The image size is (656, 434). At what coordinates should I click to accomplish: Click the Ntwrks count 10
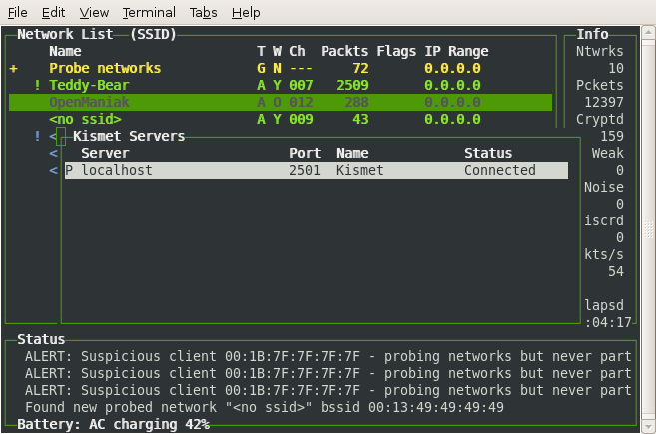[x=616, y=68]
